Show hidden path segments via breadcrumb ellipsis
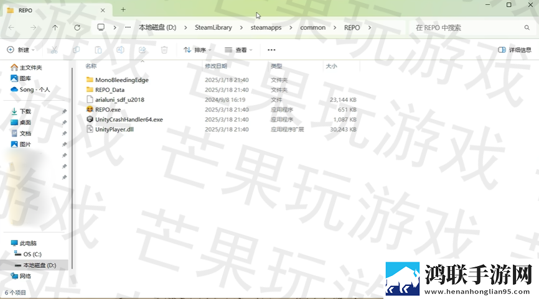 pos(128,27)
